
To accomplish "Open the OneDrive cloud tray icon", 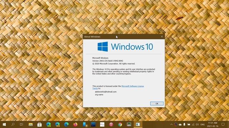I will point(180,124).
